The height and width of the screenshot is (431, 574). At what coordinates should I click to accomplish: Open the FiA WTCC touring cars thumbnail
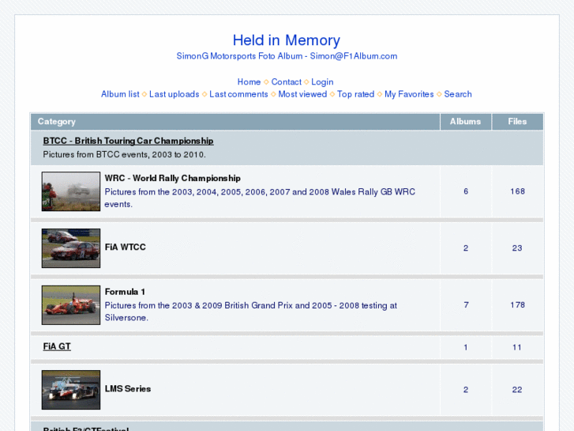71,248
